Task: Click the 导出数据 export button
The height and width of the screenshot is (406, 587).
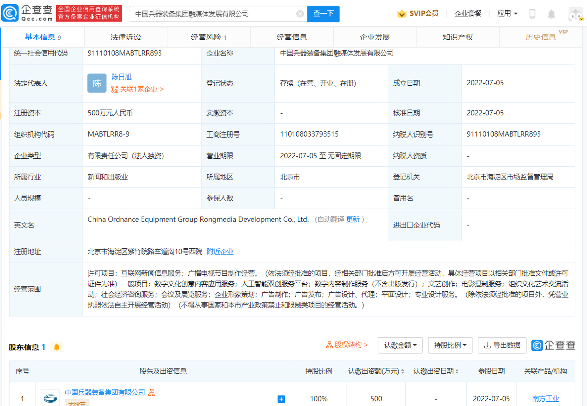Action: click(502, 345)
